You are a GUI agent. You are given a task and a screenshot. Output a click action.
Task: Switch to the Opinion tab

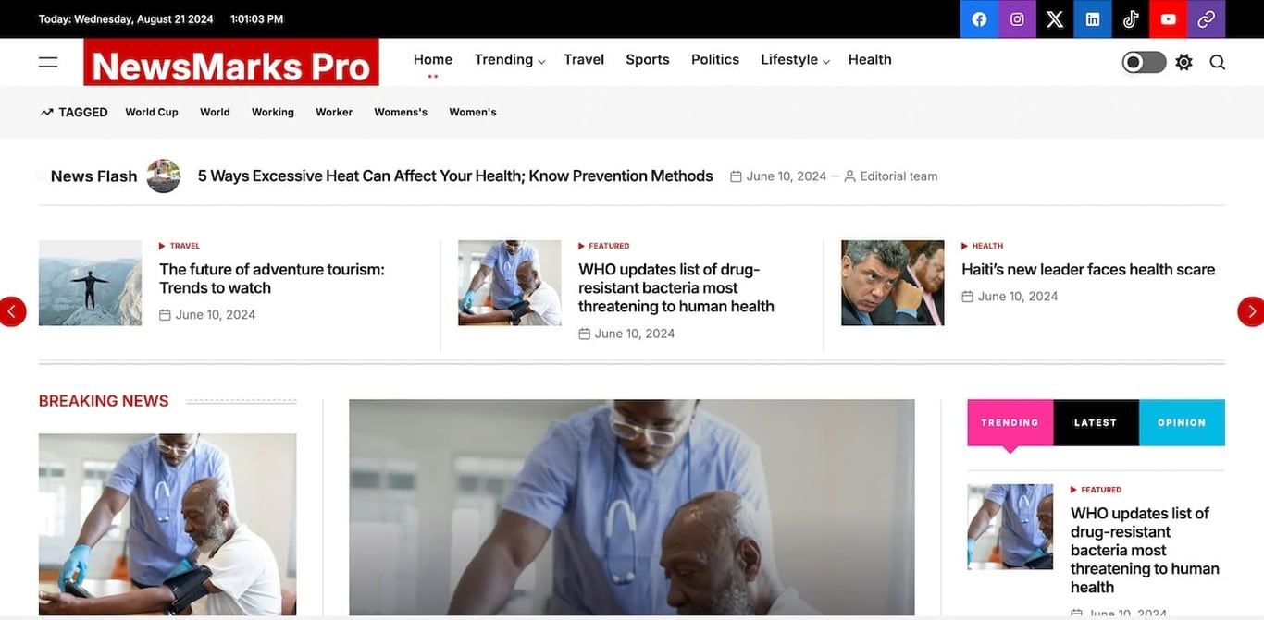(1182, 422)
